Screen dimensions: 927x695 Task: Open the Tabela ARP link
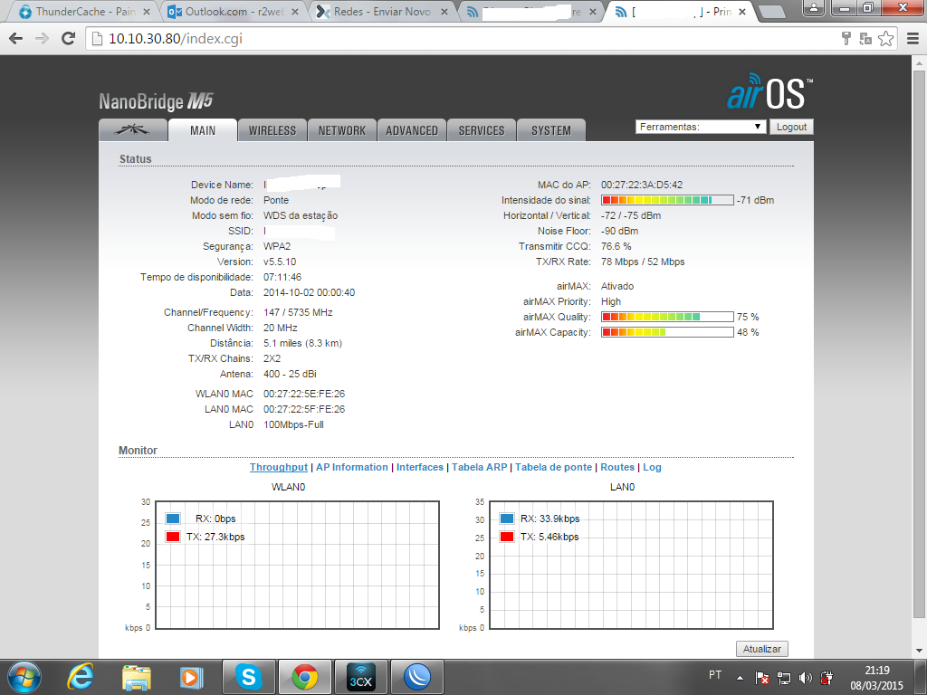point(480,467)
